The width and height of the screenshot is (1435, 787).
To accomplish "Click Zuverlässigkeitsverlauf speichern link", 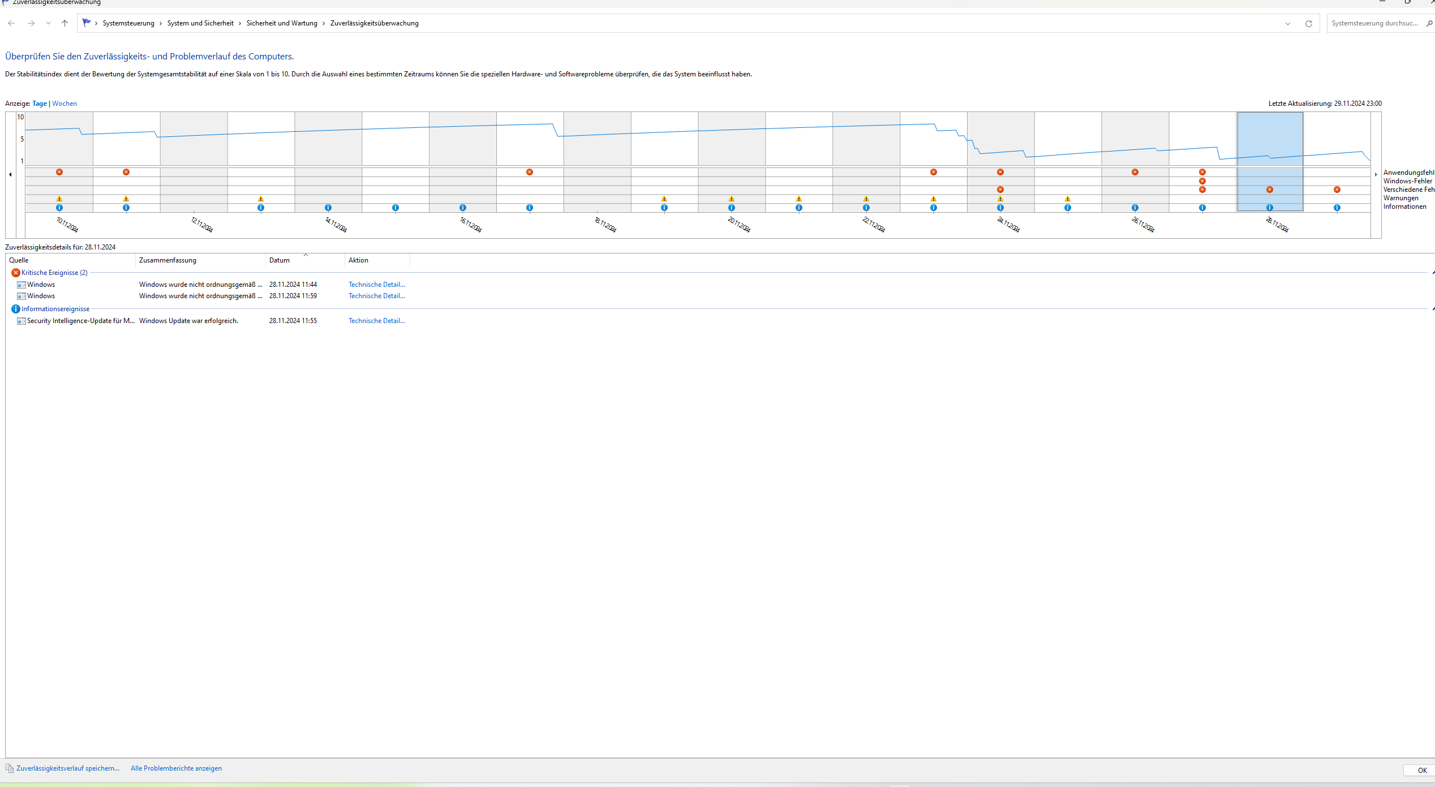I will click(x=68, y=768).
